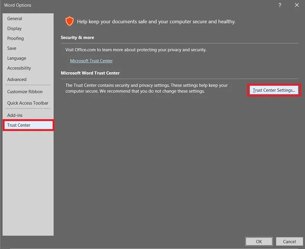
Task: Dismiss the dialog with Cancel
Action: 289,242
